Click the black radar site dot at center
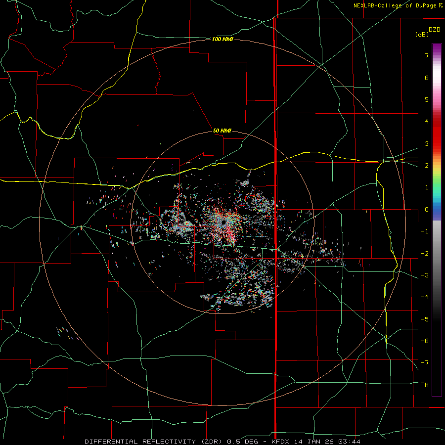Screen dimensions: 445x445 coord(223,222)
